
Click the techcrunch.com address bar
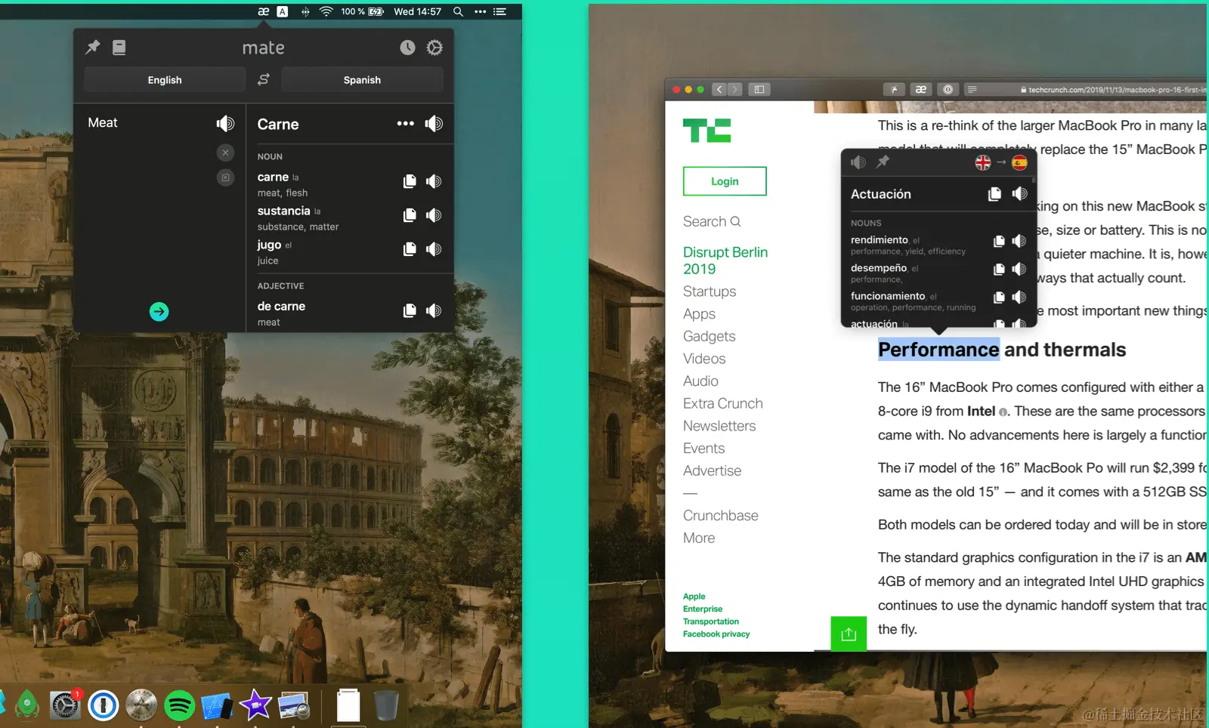pyautogui.click(x=1084, y=89)
